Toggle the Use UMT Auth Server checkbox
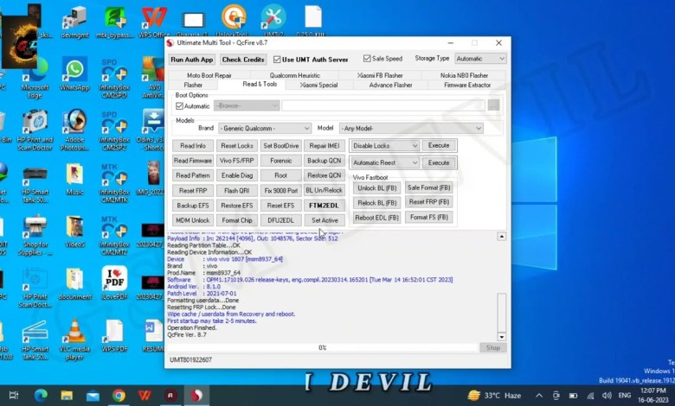This screenshot has width=675, height=406. click(x=277, y=60)
